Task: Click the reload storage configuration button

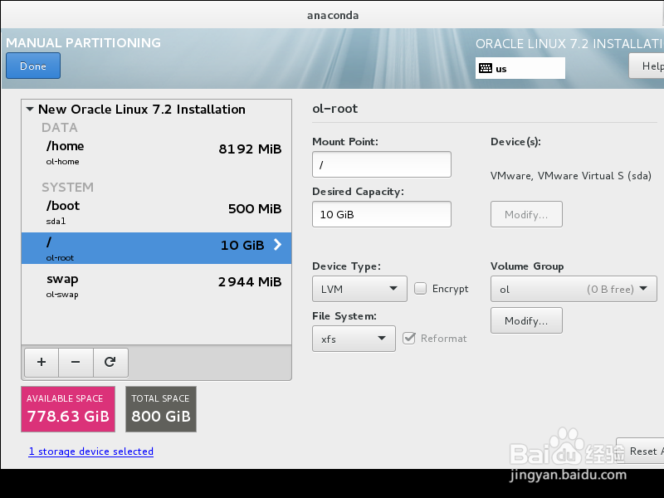Action: pyautogui.click(x=110, y=363)
